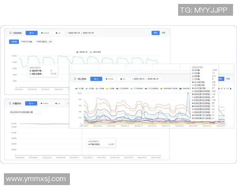Select iOS platform in 活跃趋势 panel

click(x=58, y=33)
